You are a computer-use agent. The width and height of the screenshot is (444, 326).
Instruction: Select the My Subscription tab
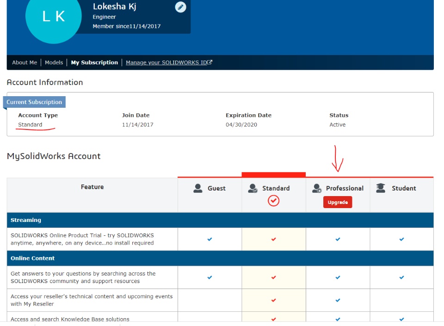(x=94, y=62)
